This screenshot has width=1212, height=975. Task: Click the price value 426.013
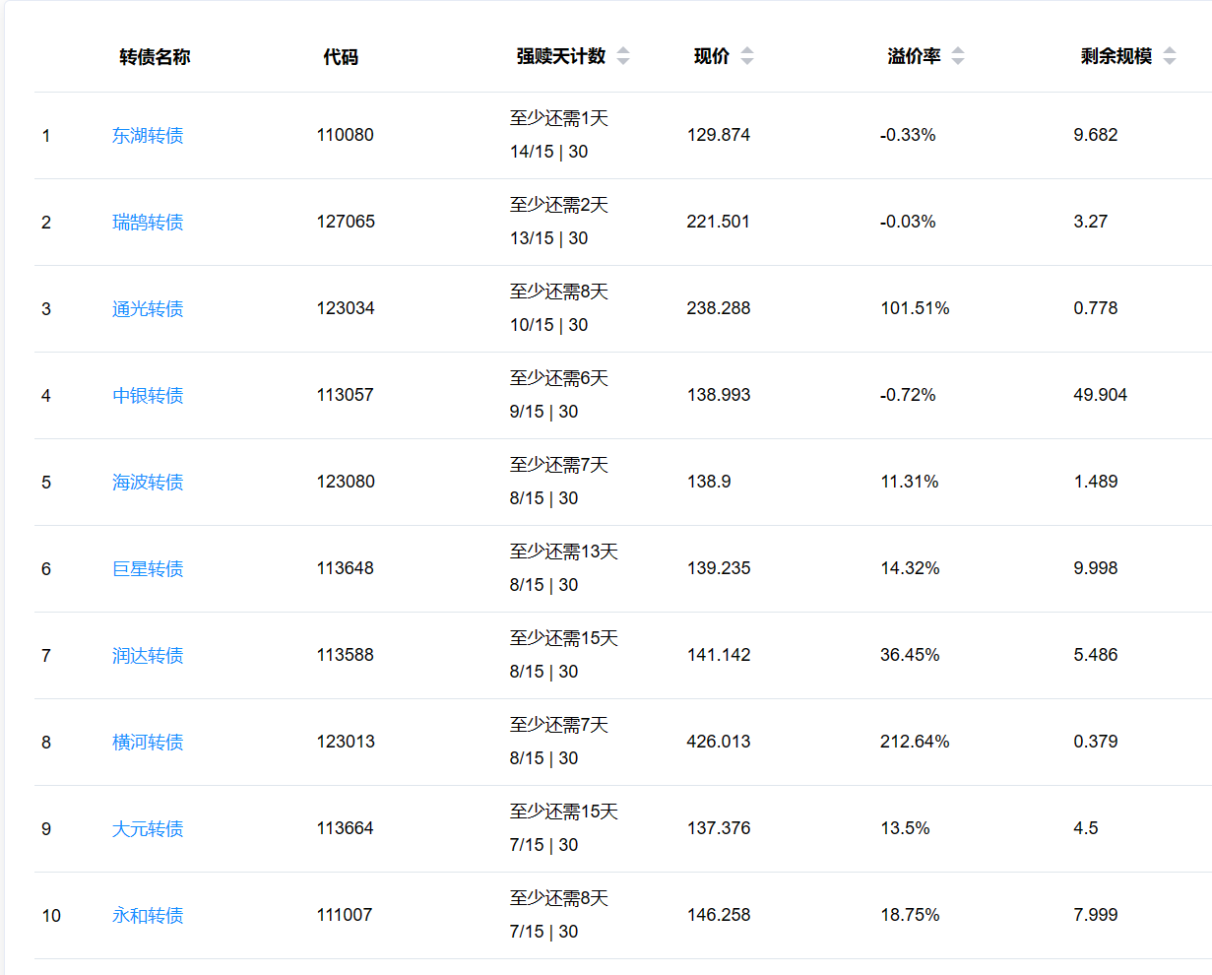pyautogui.click(x=718, y=742)
